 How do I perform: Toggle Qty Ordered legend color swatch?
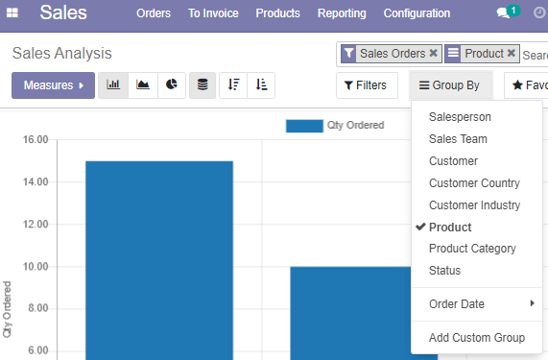coord(304,126)
